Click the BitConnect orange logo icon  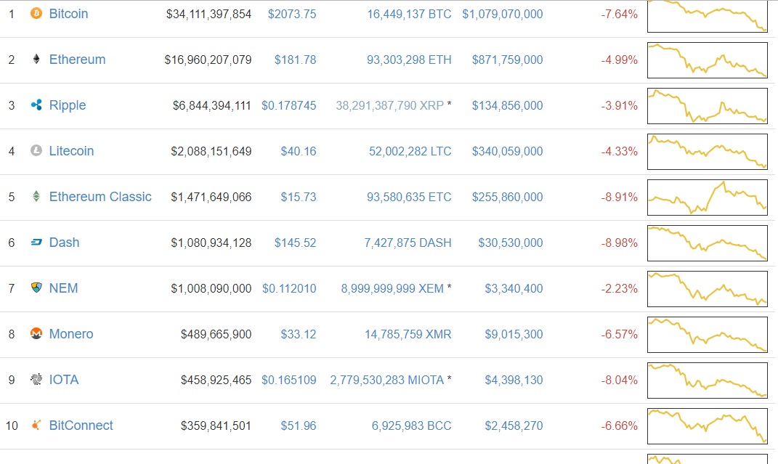(36, 426)
